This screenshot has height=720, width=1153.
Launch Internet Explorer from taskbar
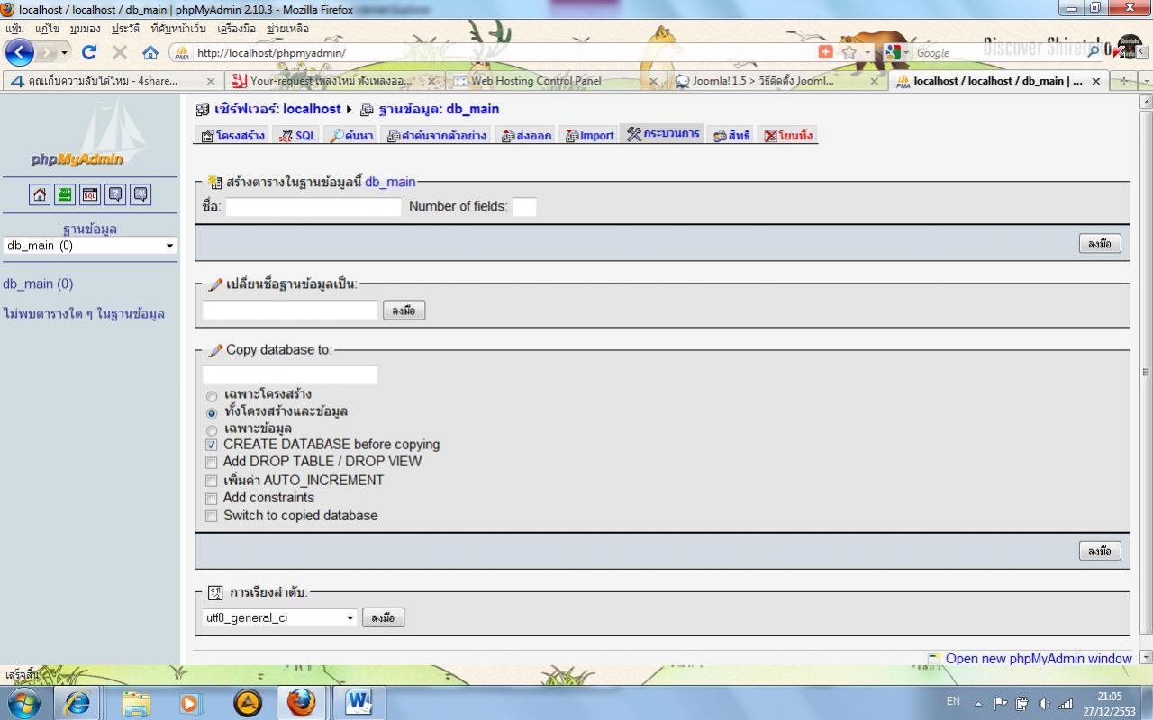[77, 702]
